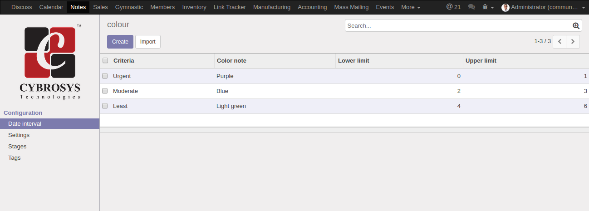Open the Members menu

tap(162, 7)
